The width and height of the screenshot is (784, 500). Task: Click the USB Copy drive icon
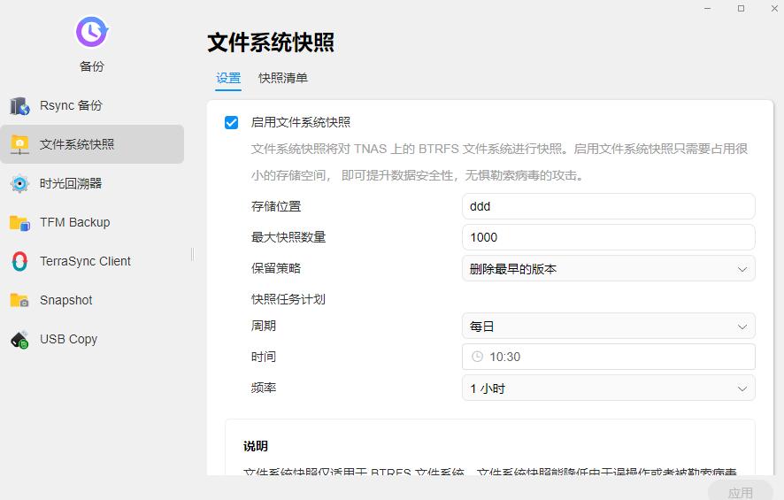19,340
